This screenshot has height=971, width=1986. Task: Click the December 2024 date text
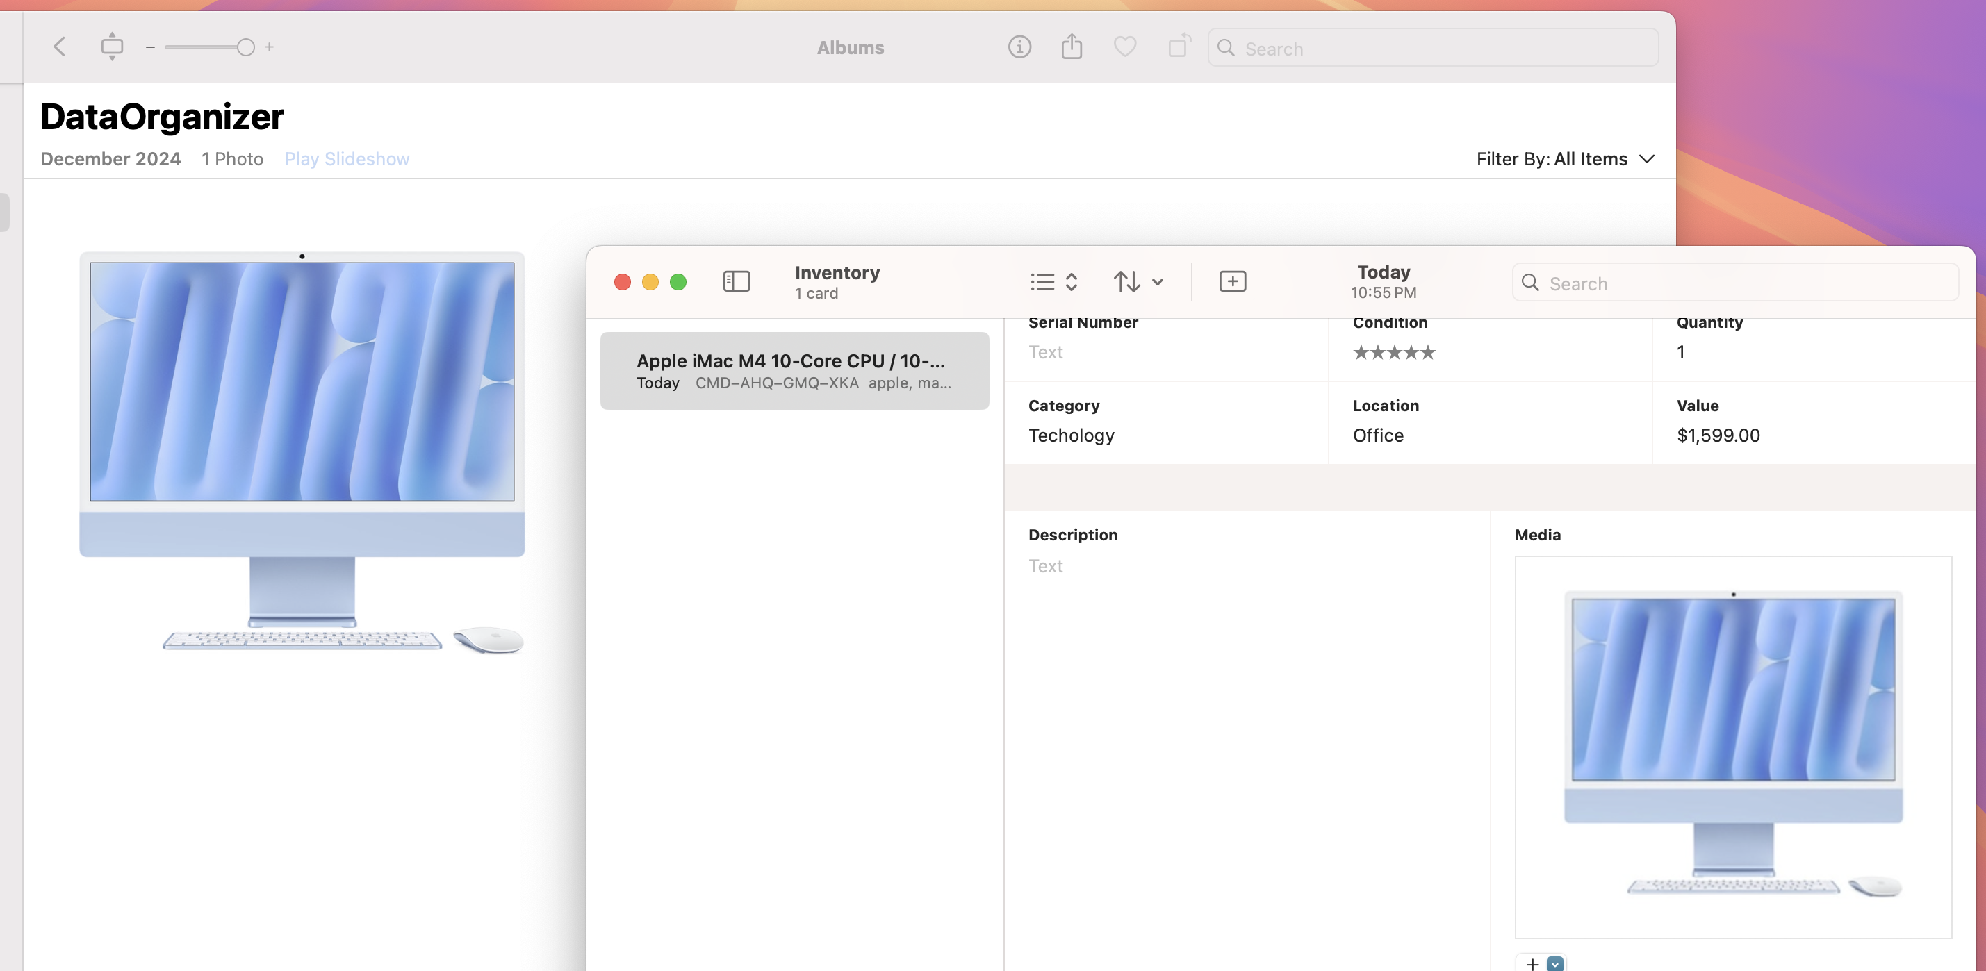[x=110, y=159]
